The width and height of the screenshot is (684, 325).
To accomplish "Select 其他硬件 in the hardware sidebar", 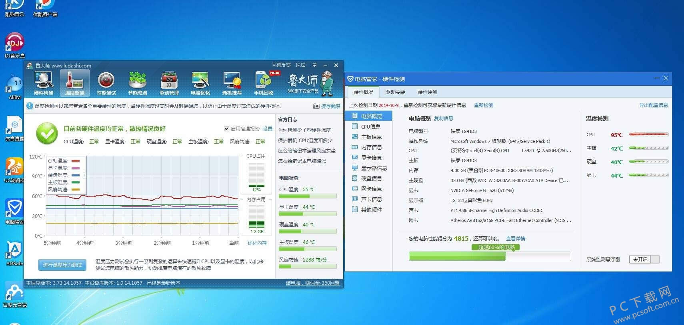I will click(368, 210).
